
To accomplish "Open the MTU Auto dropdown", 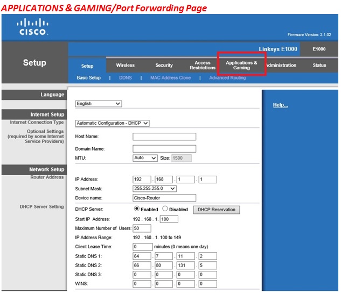I will pos(145,157).
